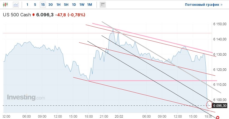Select the 5 minute timeframe
229x119 pixels.
[x=35, y=5]
